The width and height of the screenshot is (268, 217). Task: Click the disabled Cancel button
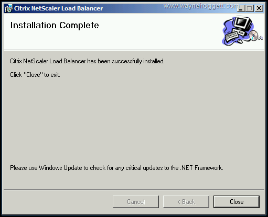pyautogui.click(x=136, y=202)
